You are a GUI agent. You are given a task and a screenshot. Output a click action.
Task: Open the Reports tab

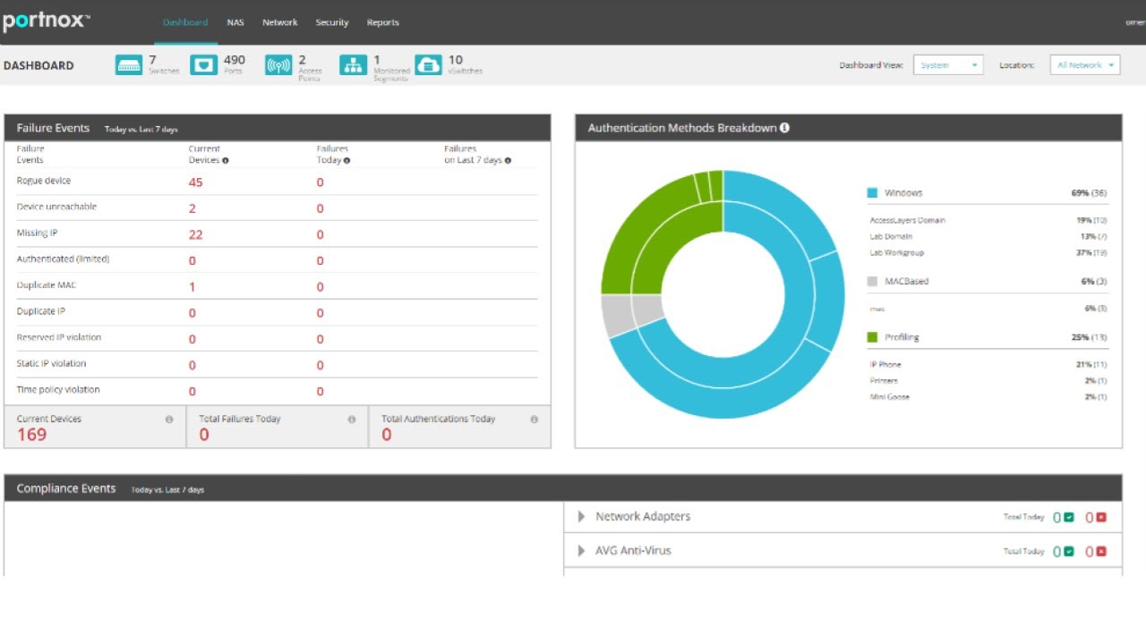[x=383, y=22]
